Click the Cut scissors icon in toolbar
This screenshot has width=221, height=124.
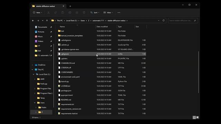click(x=48, y=12)
